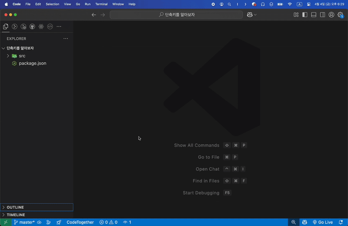Open errors and warnings count

108,222
